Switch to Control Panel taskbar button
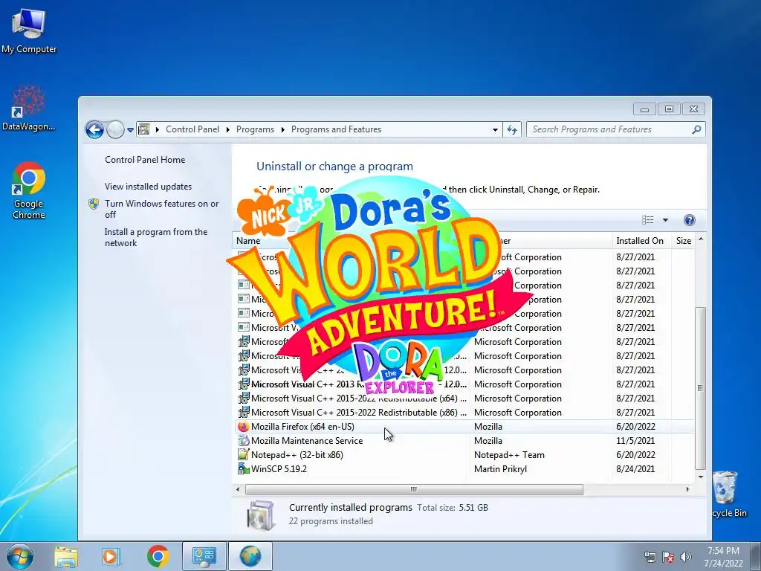 [204, 556]
